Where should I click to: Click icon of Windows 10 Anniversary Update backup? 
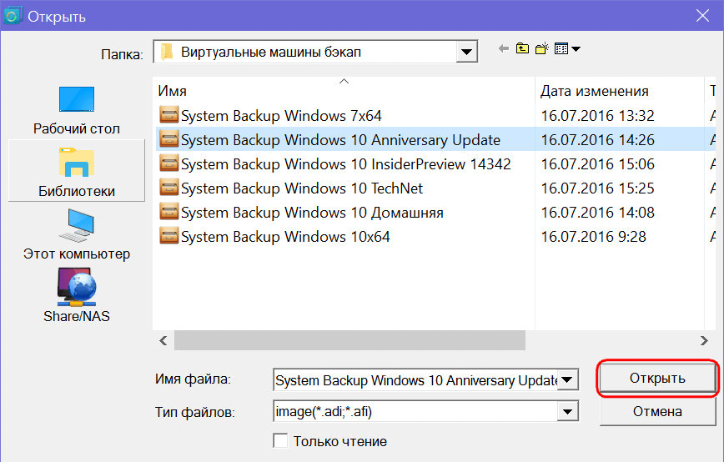pyautogui.click(x=169, y=139)
